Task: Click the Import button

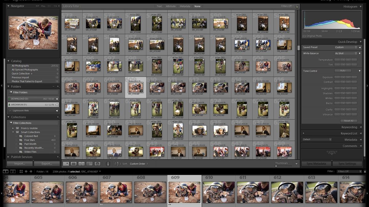Action: [x=19, y=164]
